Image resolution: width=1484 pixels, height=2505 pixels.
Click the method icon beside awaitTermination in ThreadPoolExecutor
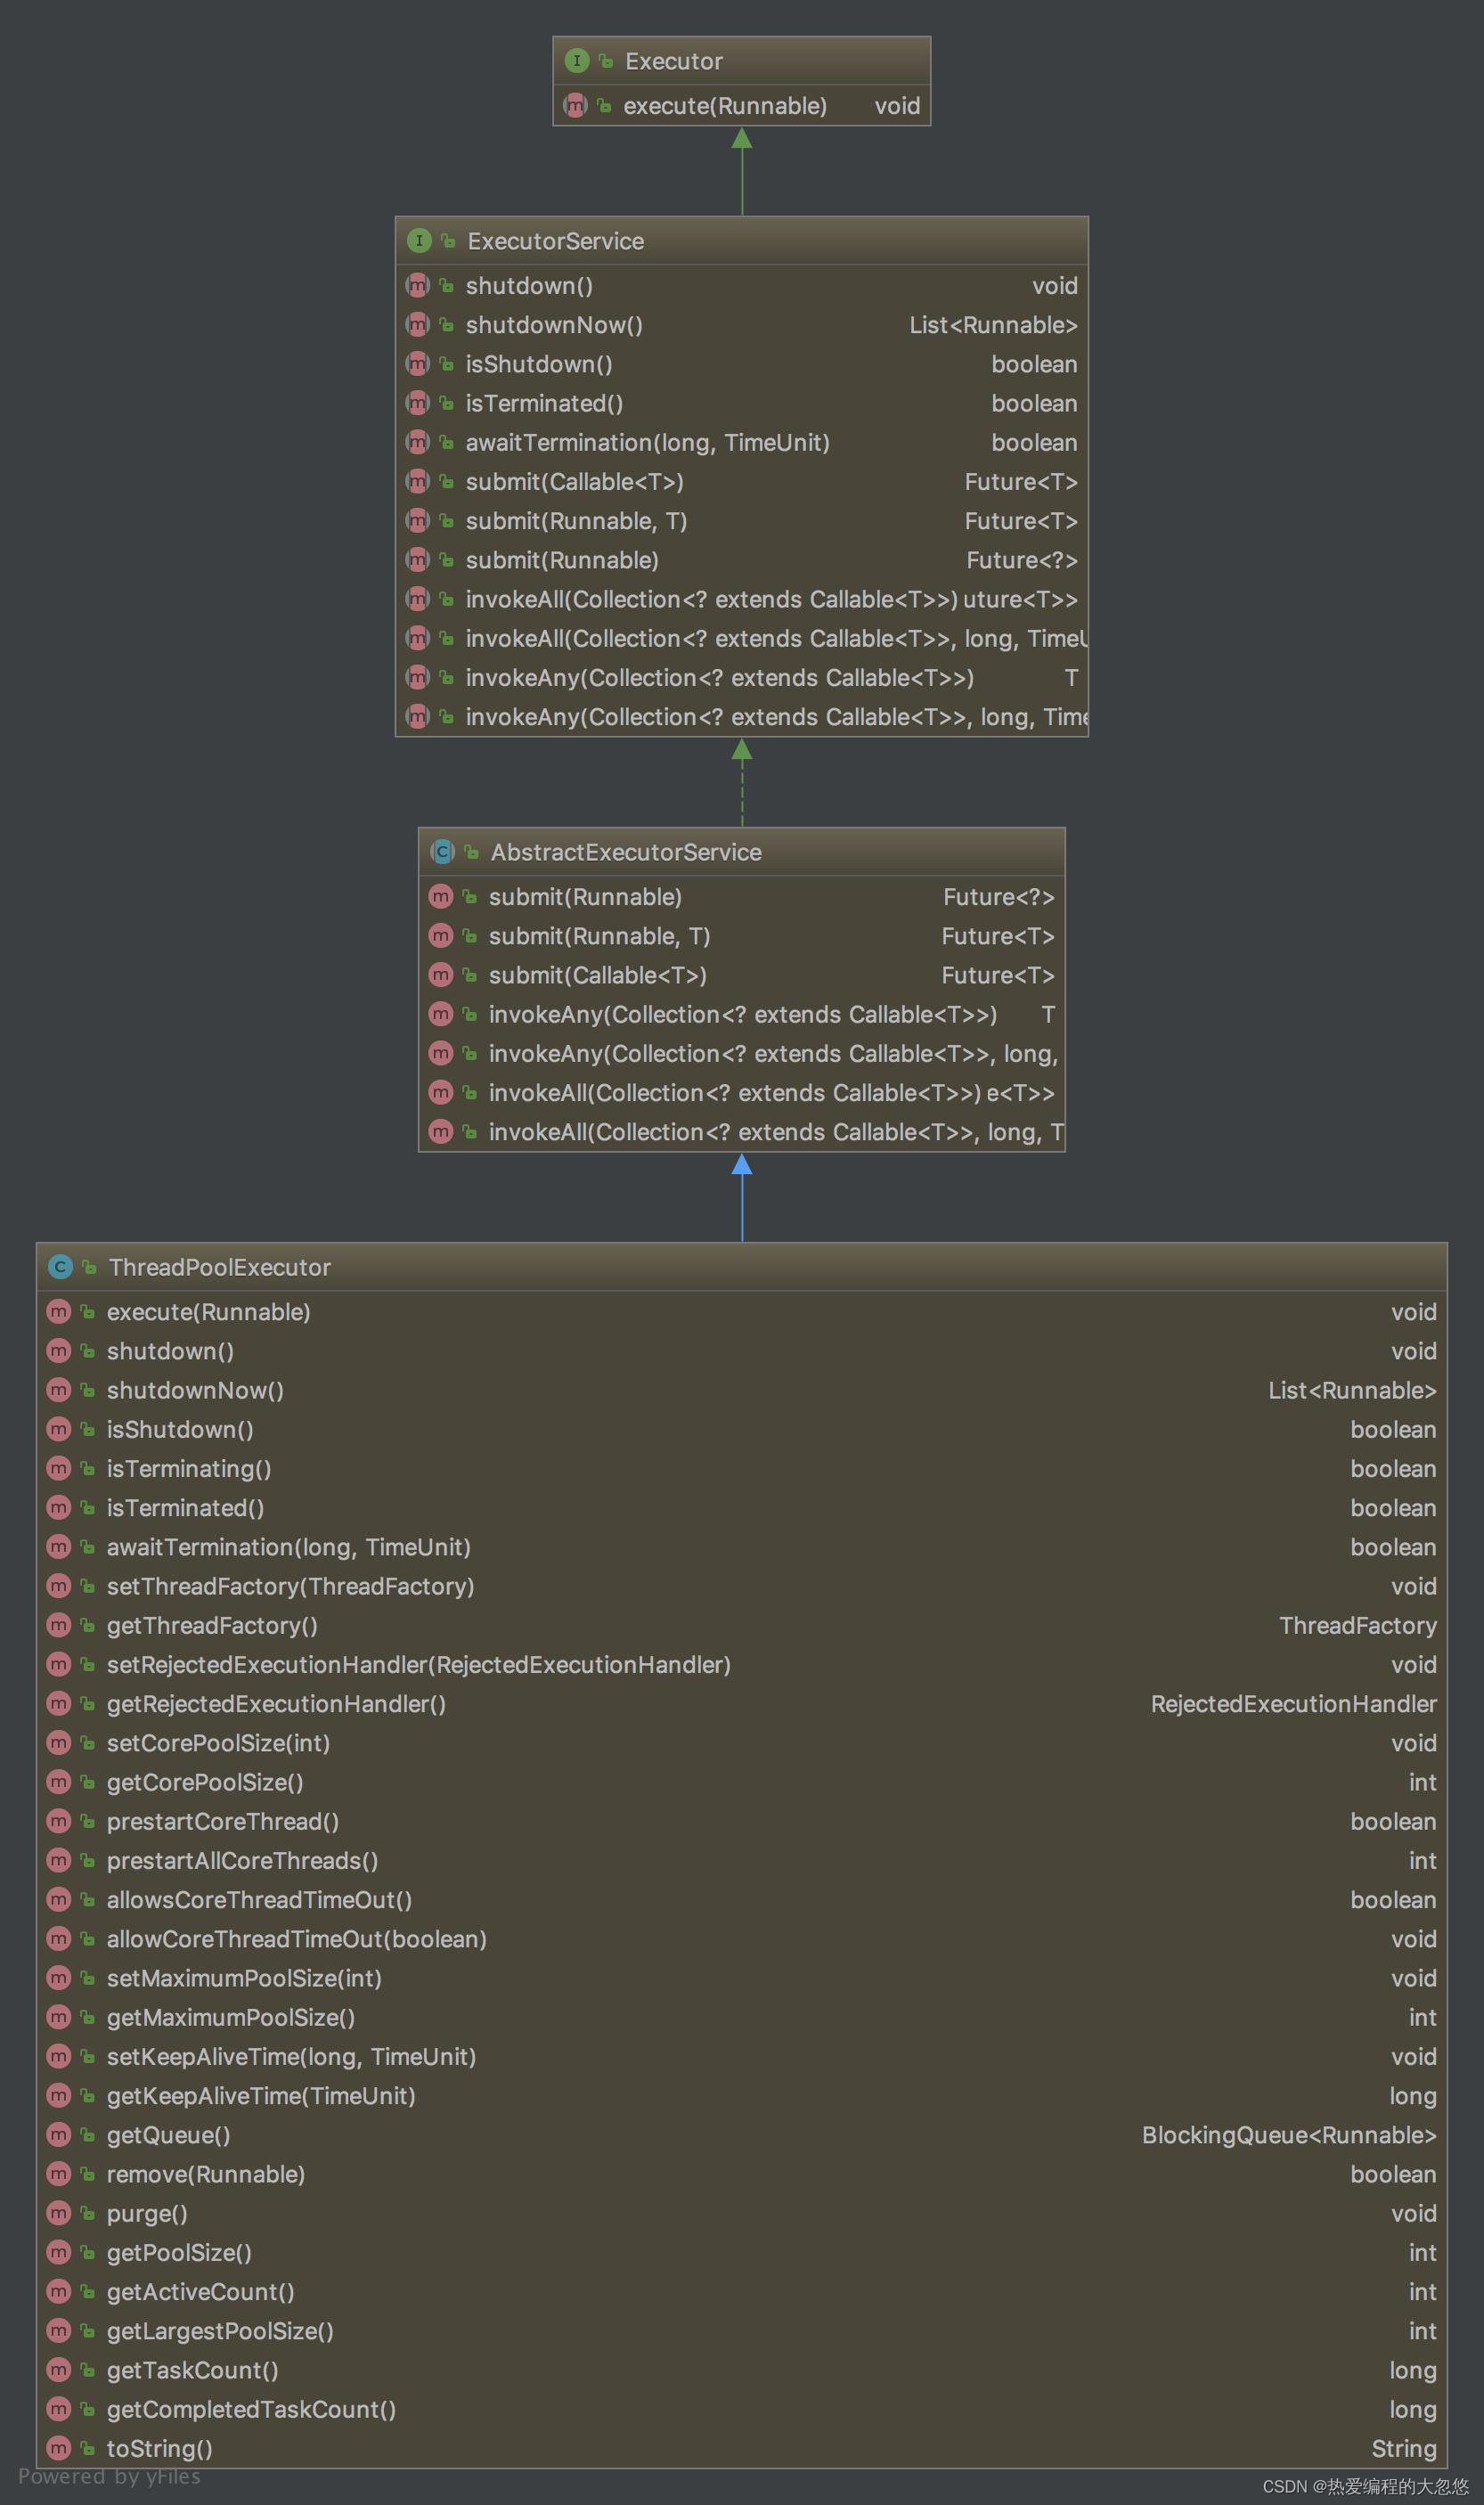pyautogui.click(x=59, y=1547)
